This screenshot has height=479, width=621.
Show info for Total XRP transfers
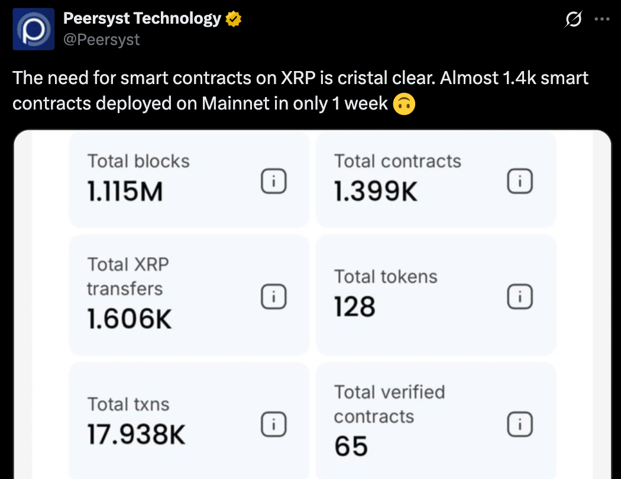pos(273,297)
